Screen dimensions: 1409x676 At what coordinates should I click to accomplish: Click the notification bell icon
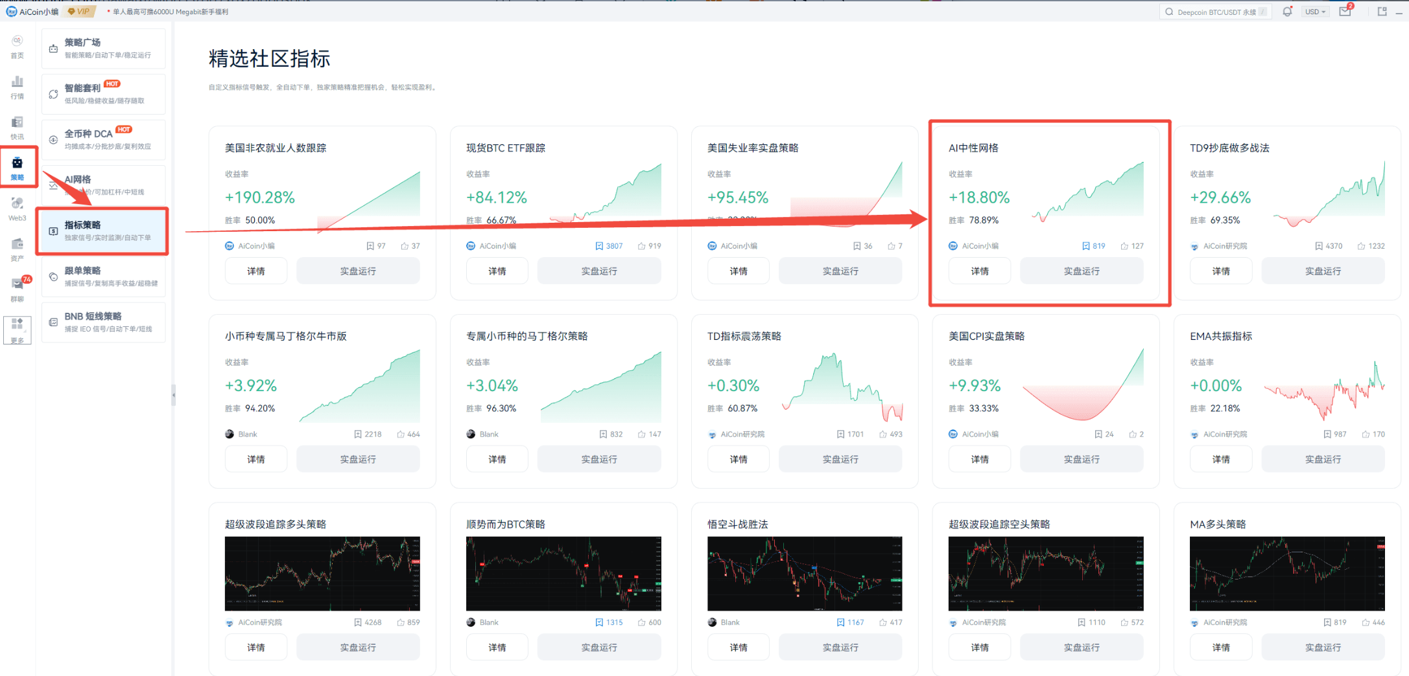1287,12
